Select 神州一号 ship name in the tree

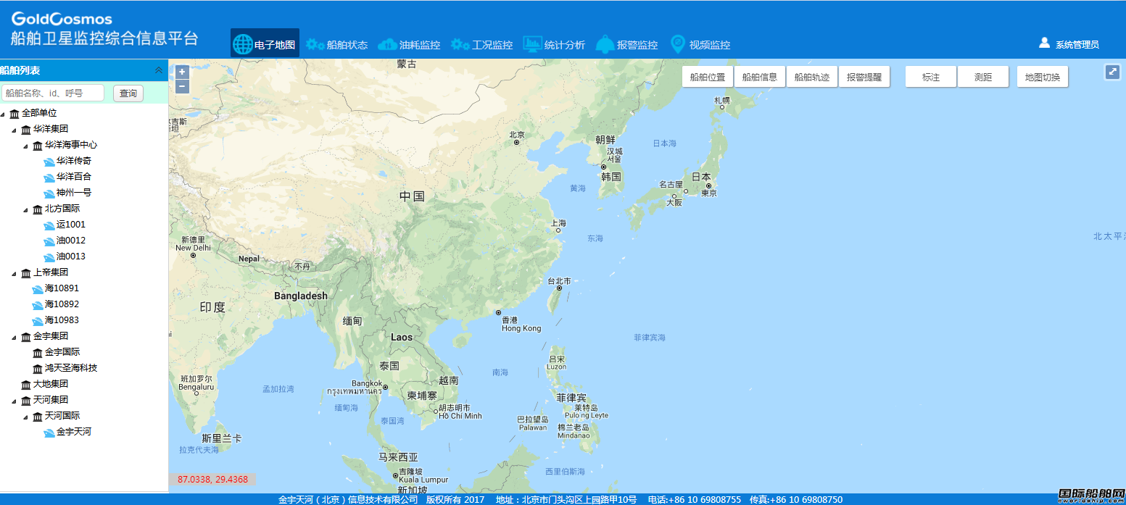(74, 193)
